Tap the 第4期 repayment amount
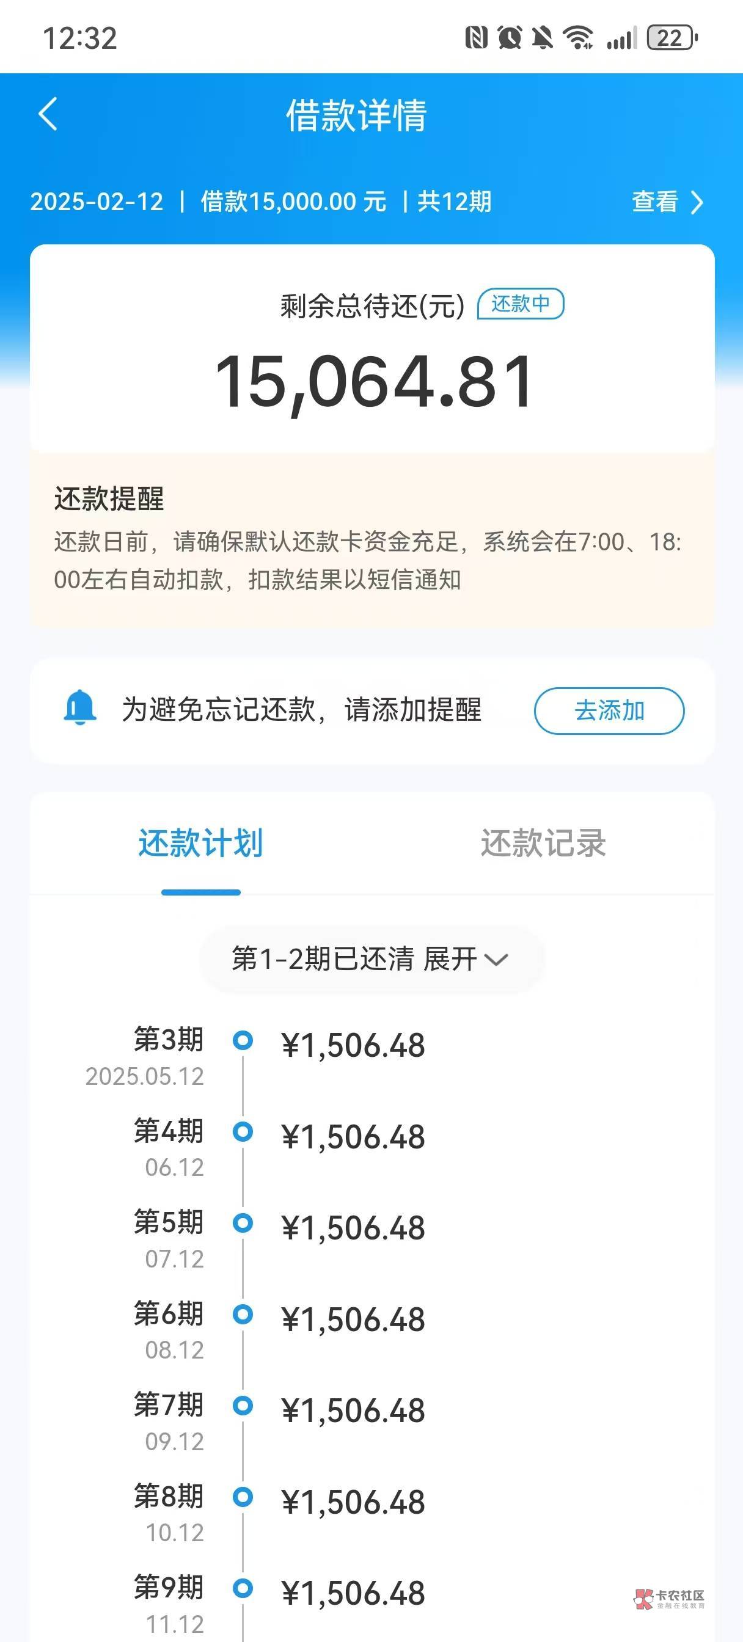 (x=353, y=1138)
